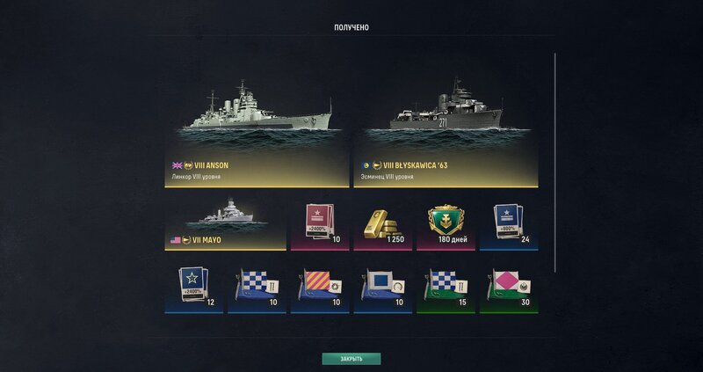Click the blue star +2400% cards with 12
The height and width of the screenshot is (372, 703).
pos(193,285)
